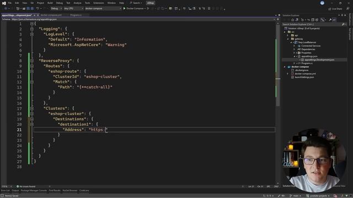Open the Error List panel tab
This screenshot has width=353, height=198.
tap(5, 191)
